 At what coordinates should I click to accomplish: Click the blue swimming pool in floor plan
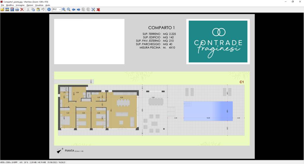(x=208, y=111)
